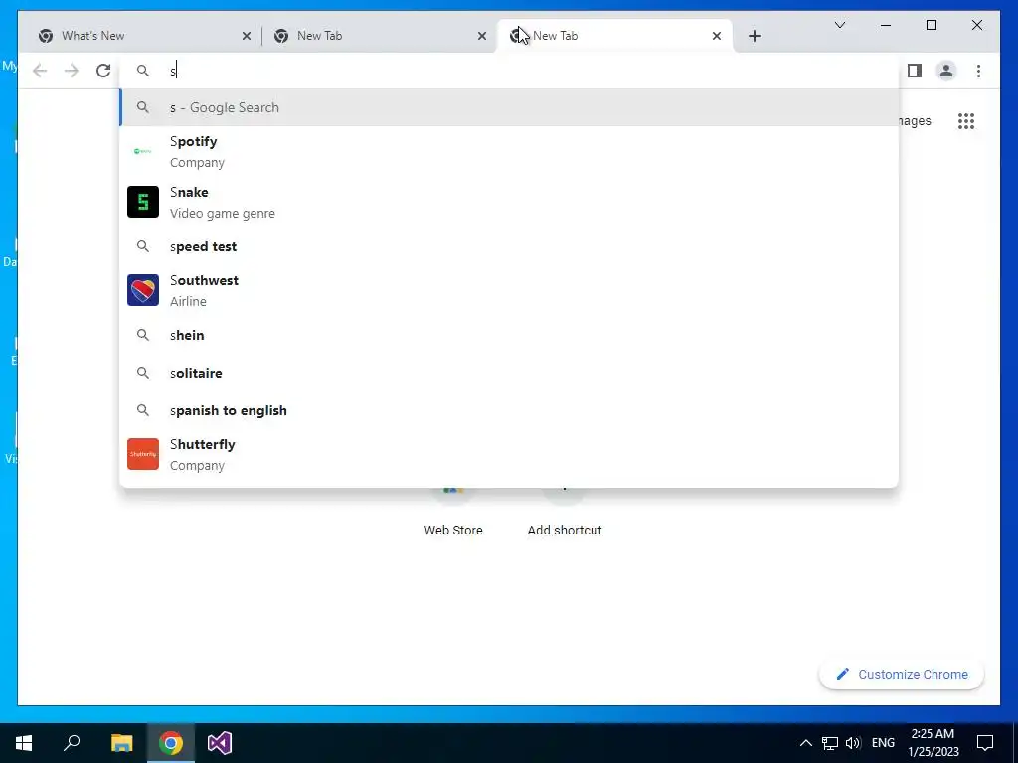Click the Southwest heart logo
This screenshot has width=1018, height=763.
click(x=143, y=290)
